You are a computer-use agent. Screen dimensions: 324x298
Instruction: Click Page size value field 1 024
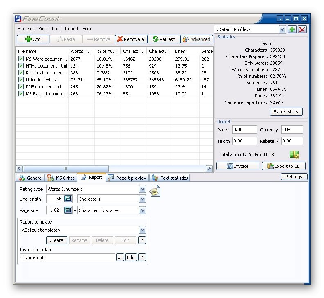(55, 210)
